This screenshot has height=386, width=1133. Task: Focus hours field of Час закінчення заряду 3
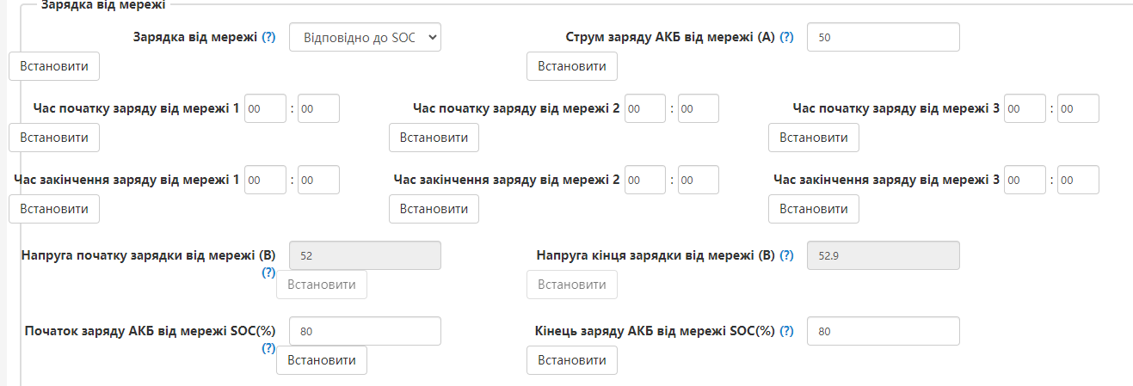1025,180
